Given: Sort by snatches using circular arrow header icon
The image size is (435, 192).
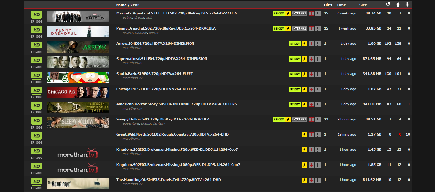Looking at the screenshot, I should [388, 5].
